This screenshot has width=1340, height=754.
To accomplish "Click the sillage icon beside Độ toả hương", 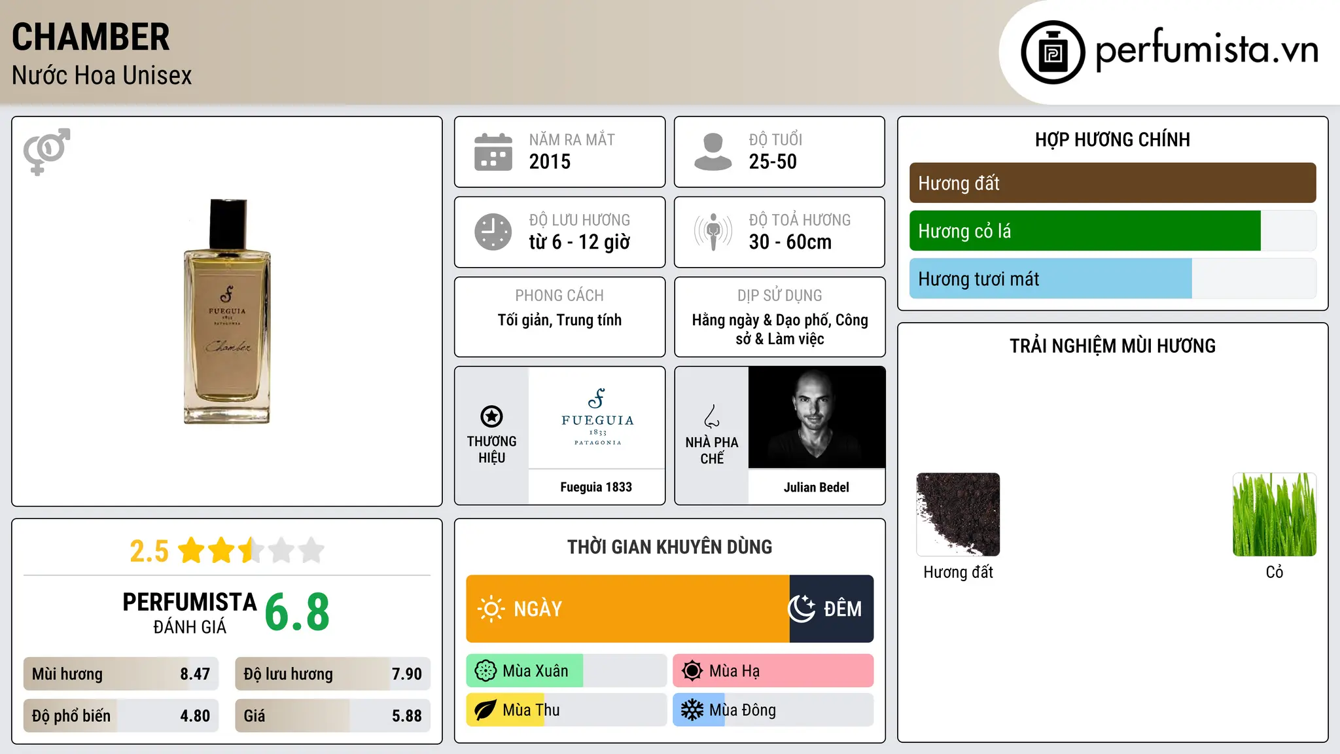I will (x=713, y=232).
